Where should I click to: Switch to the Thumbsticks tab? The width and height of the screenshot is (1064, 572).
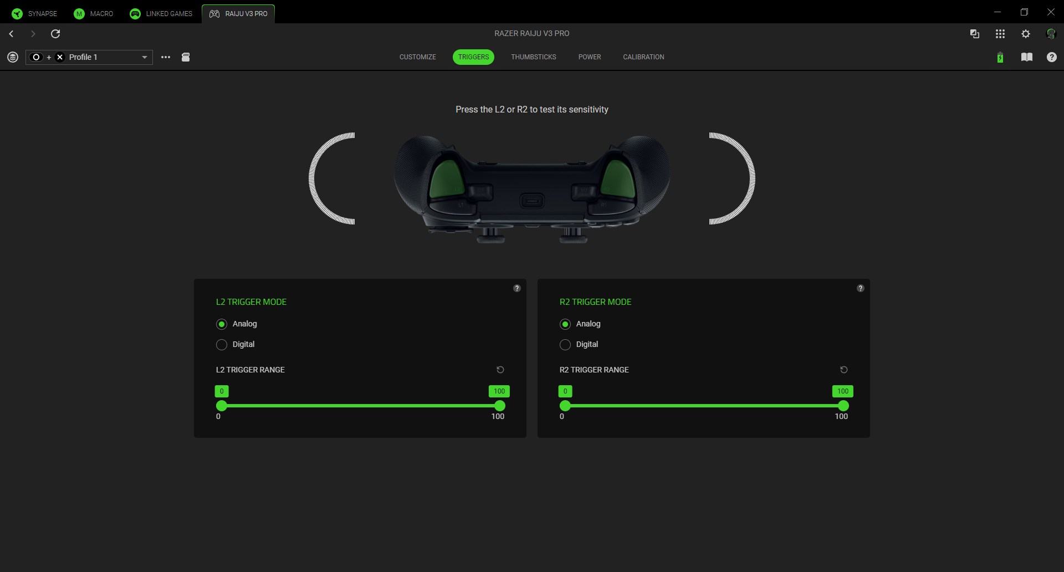pyautogui.click(x=533, y=57)
